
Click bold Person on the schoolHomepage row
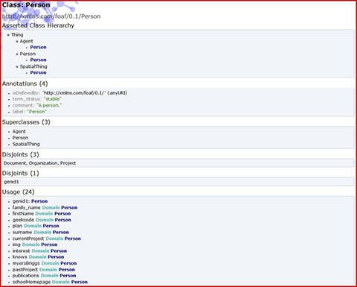click(x=80, y=282)
